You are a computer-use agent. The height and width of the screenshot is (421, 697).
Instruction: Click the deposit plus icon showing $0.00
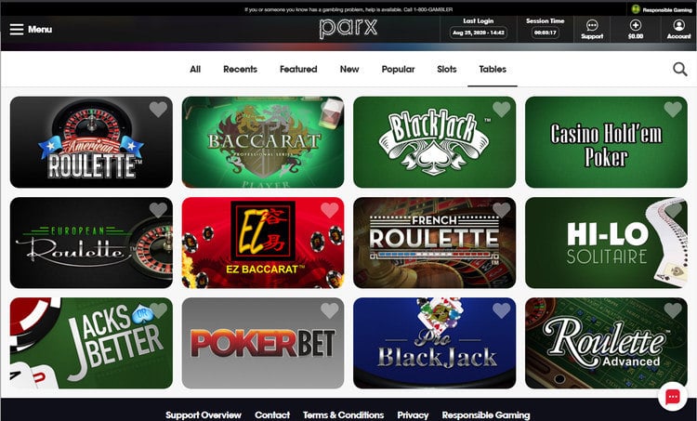click(636, 25)
